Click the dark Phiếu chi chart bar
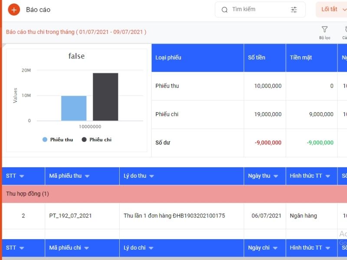347x260 pixels. (x=105, y=97)
